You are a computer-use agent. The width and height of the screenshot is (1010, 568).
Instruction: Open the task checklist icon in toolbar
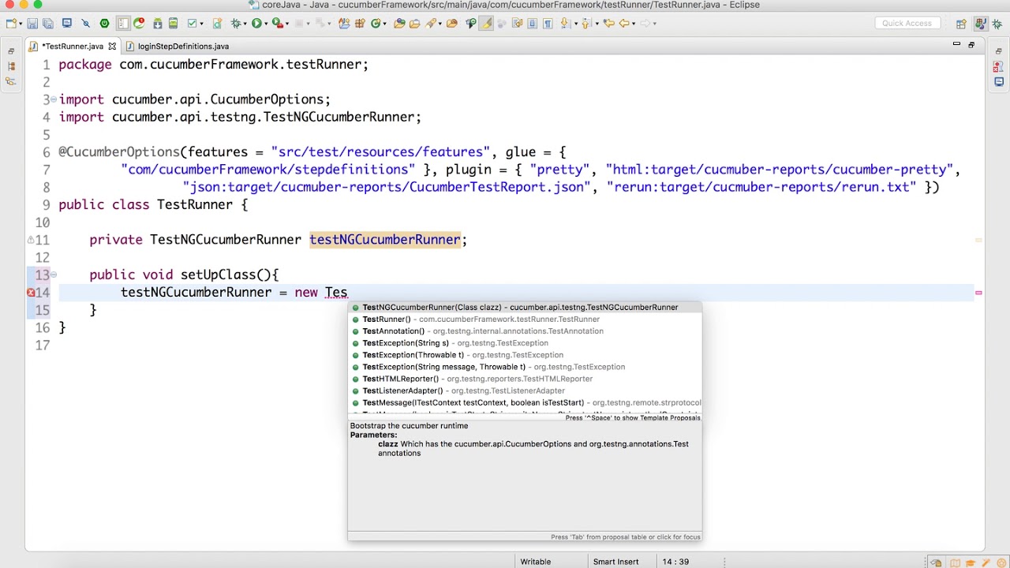click(x=192, y=24)
